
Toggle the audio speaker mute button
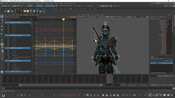168,85
